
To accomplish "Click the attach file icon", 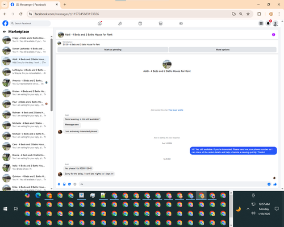I will 64,184.
